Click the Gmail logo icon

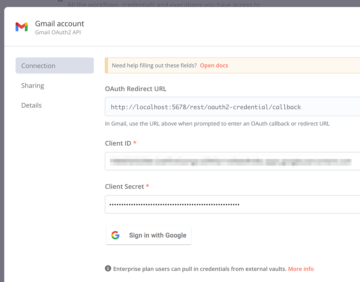click(x=21, y=27)
